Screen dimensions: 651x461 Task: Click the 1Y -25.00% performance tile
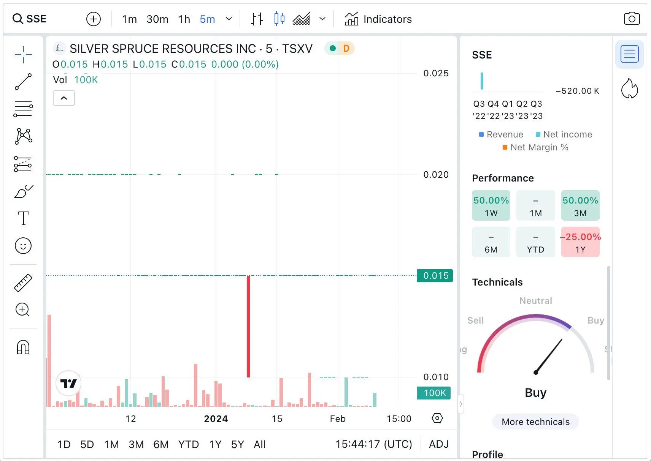580,242
